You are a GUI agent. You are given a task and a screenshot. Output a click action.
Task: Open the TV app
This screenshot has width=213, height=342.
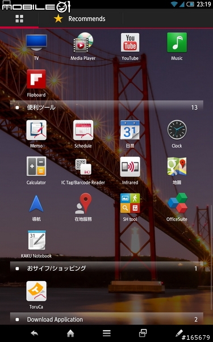pos(36,43)
